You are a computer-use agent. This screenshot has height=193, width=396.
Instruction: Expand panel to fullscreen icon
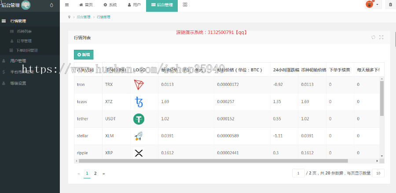[x=381, y=37]
